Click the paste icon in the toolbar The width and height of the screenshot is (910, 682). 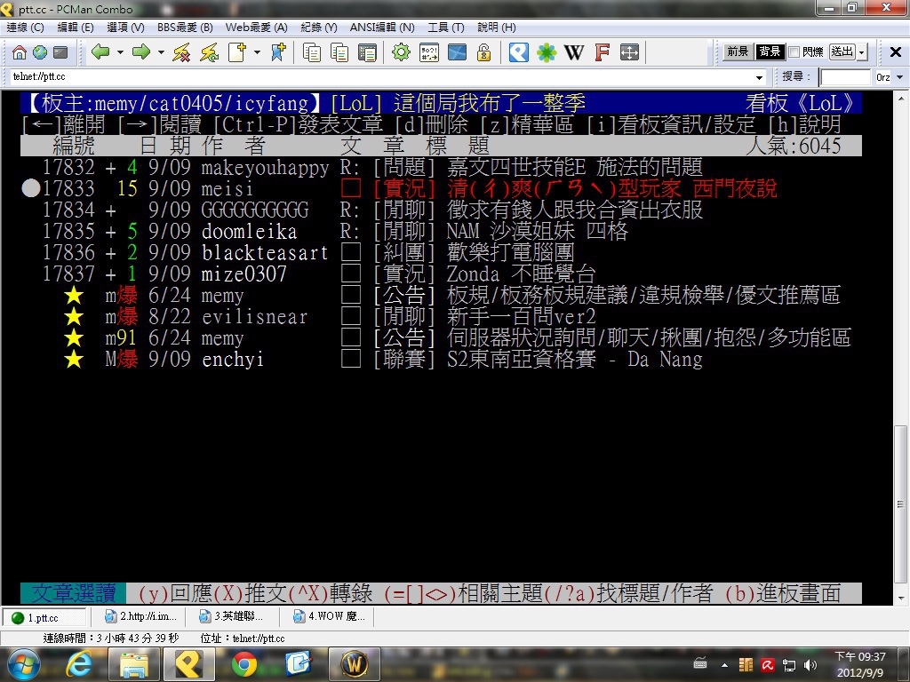[x=339, y=52]
